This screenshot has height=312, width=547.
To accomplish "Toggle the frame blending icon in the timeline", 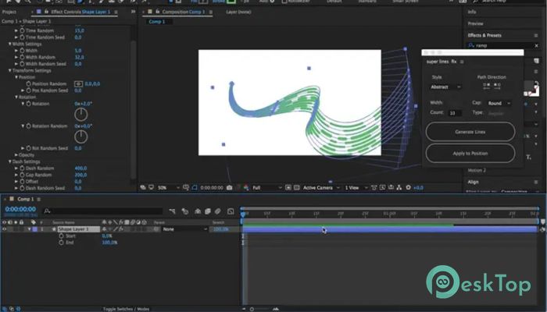I will click(208, 211).
